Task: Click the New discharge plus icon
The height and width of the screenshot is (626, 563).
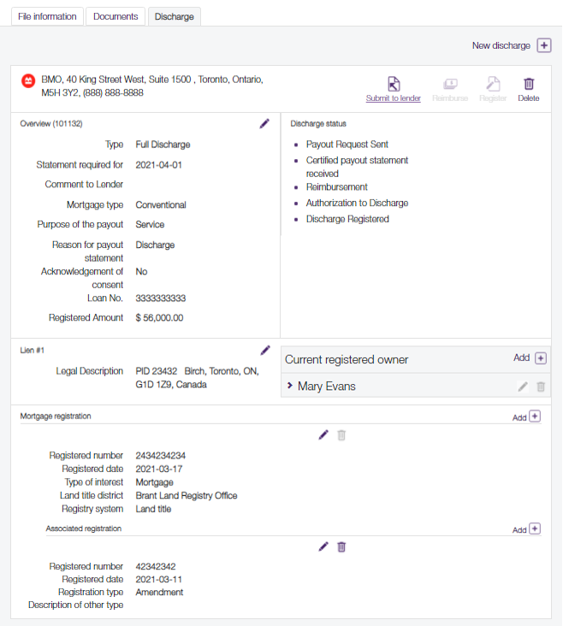Action: click(x=543, y=45)
